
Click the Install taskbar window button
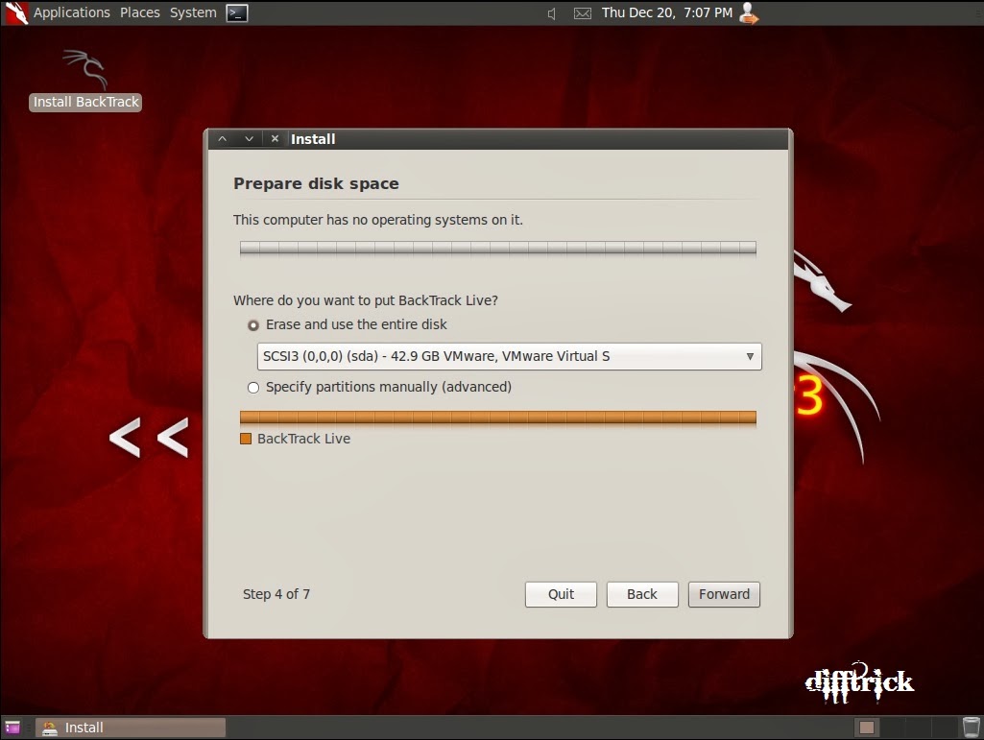131,728
